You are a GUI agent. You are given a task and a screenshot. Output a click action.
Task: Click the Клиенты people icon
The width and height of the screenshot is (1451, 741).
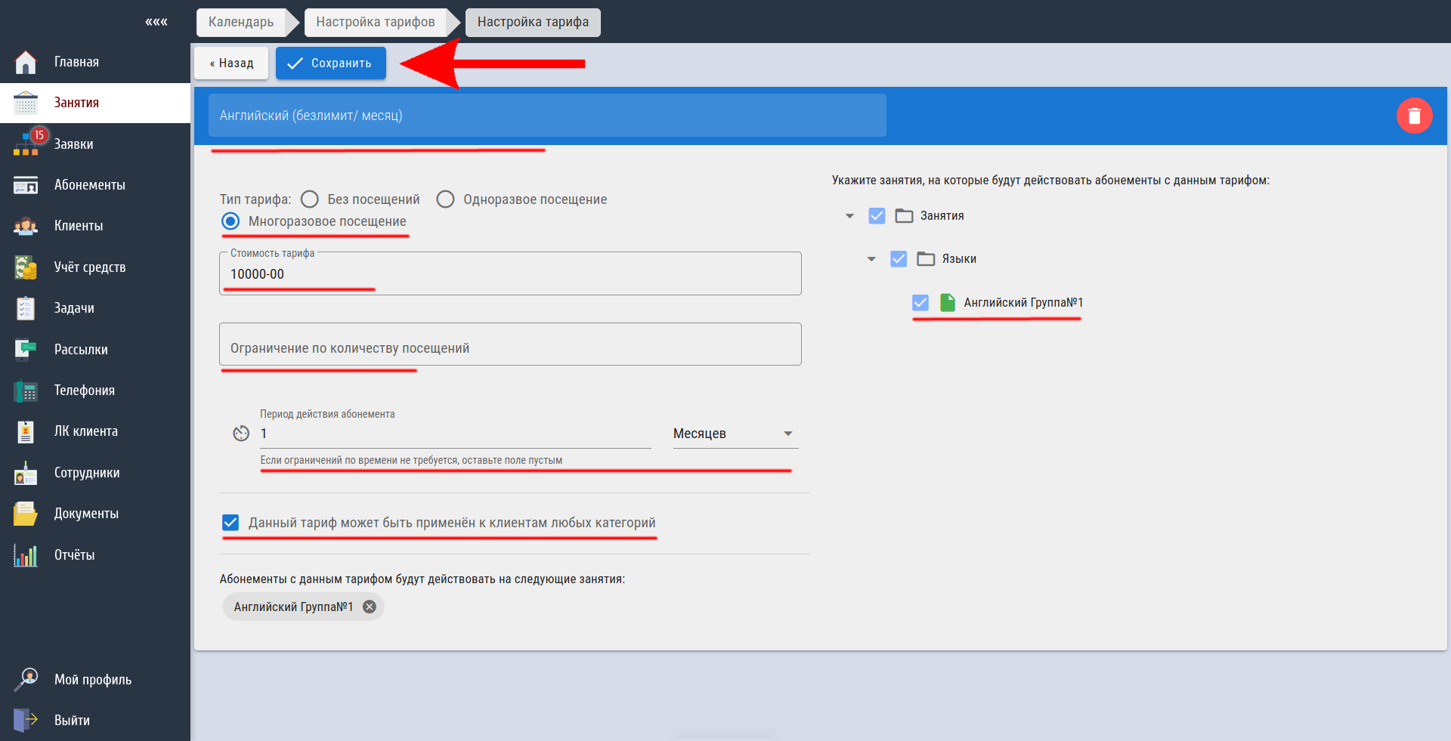(x=26, y=226)
